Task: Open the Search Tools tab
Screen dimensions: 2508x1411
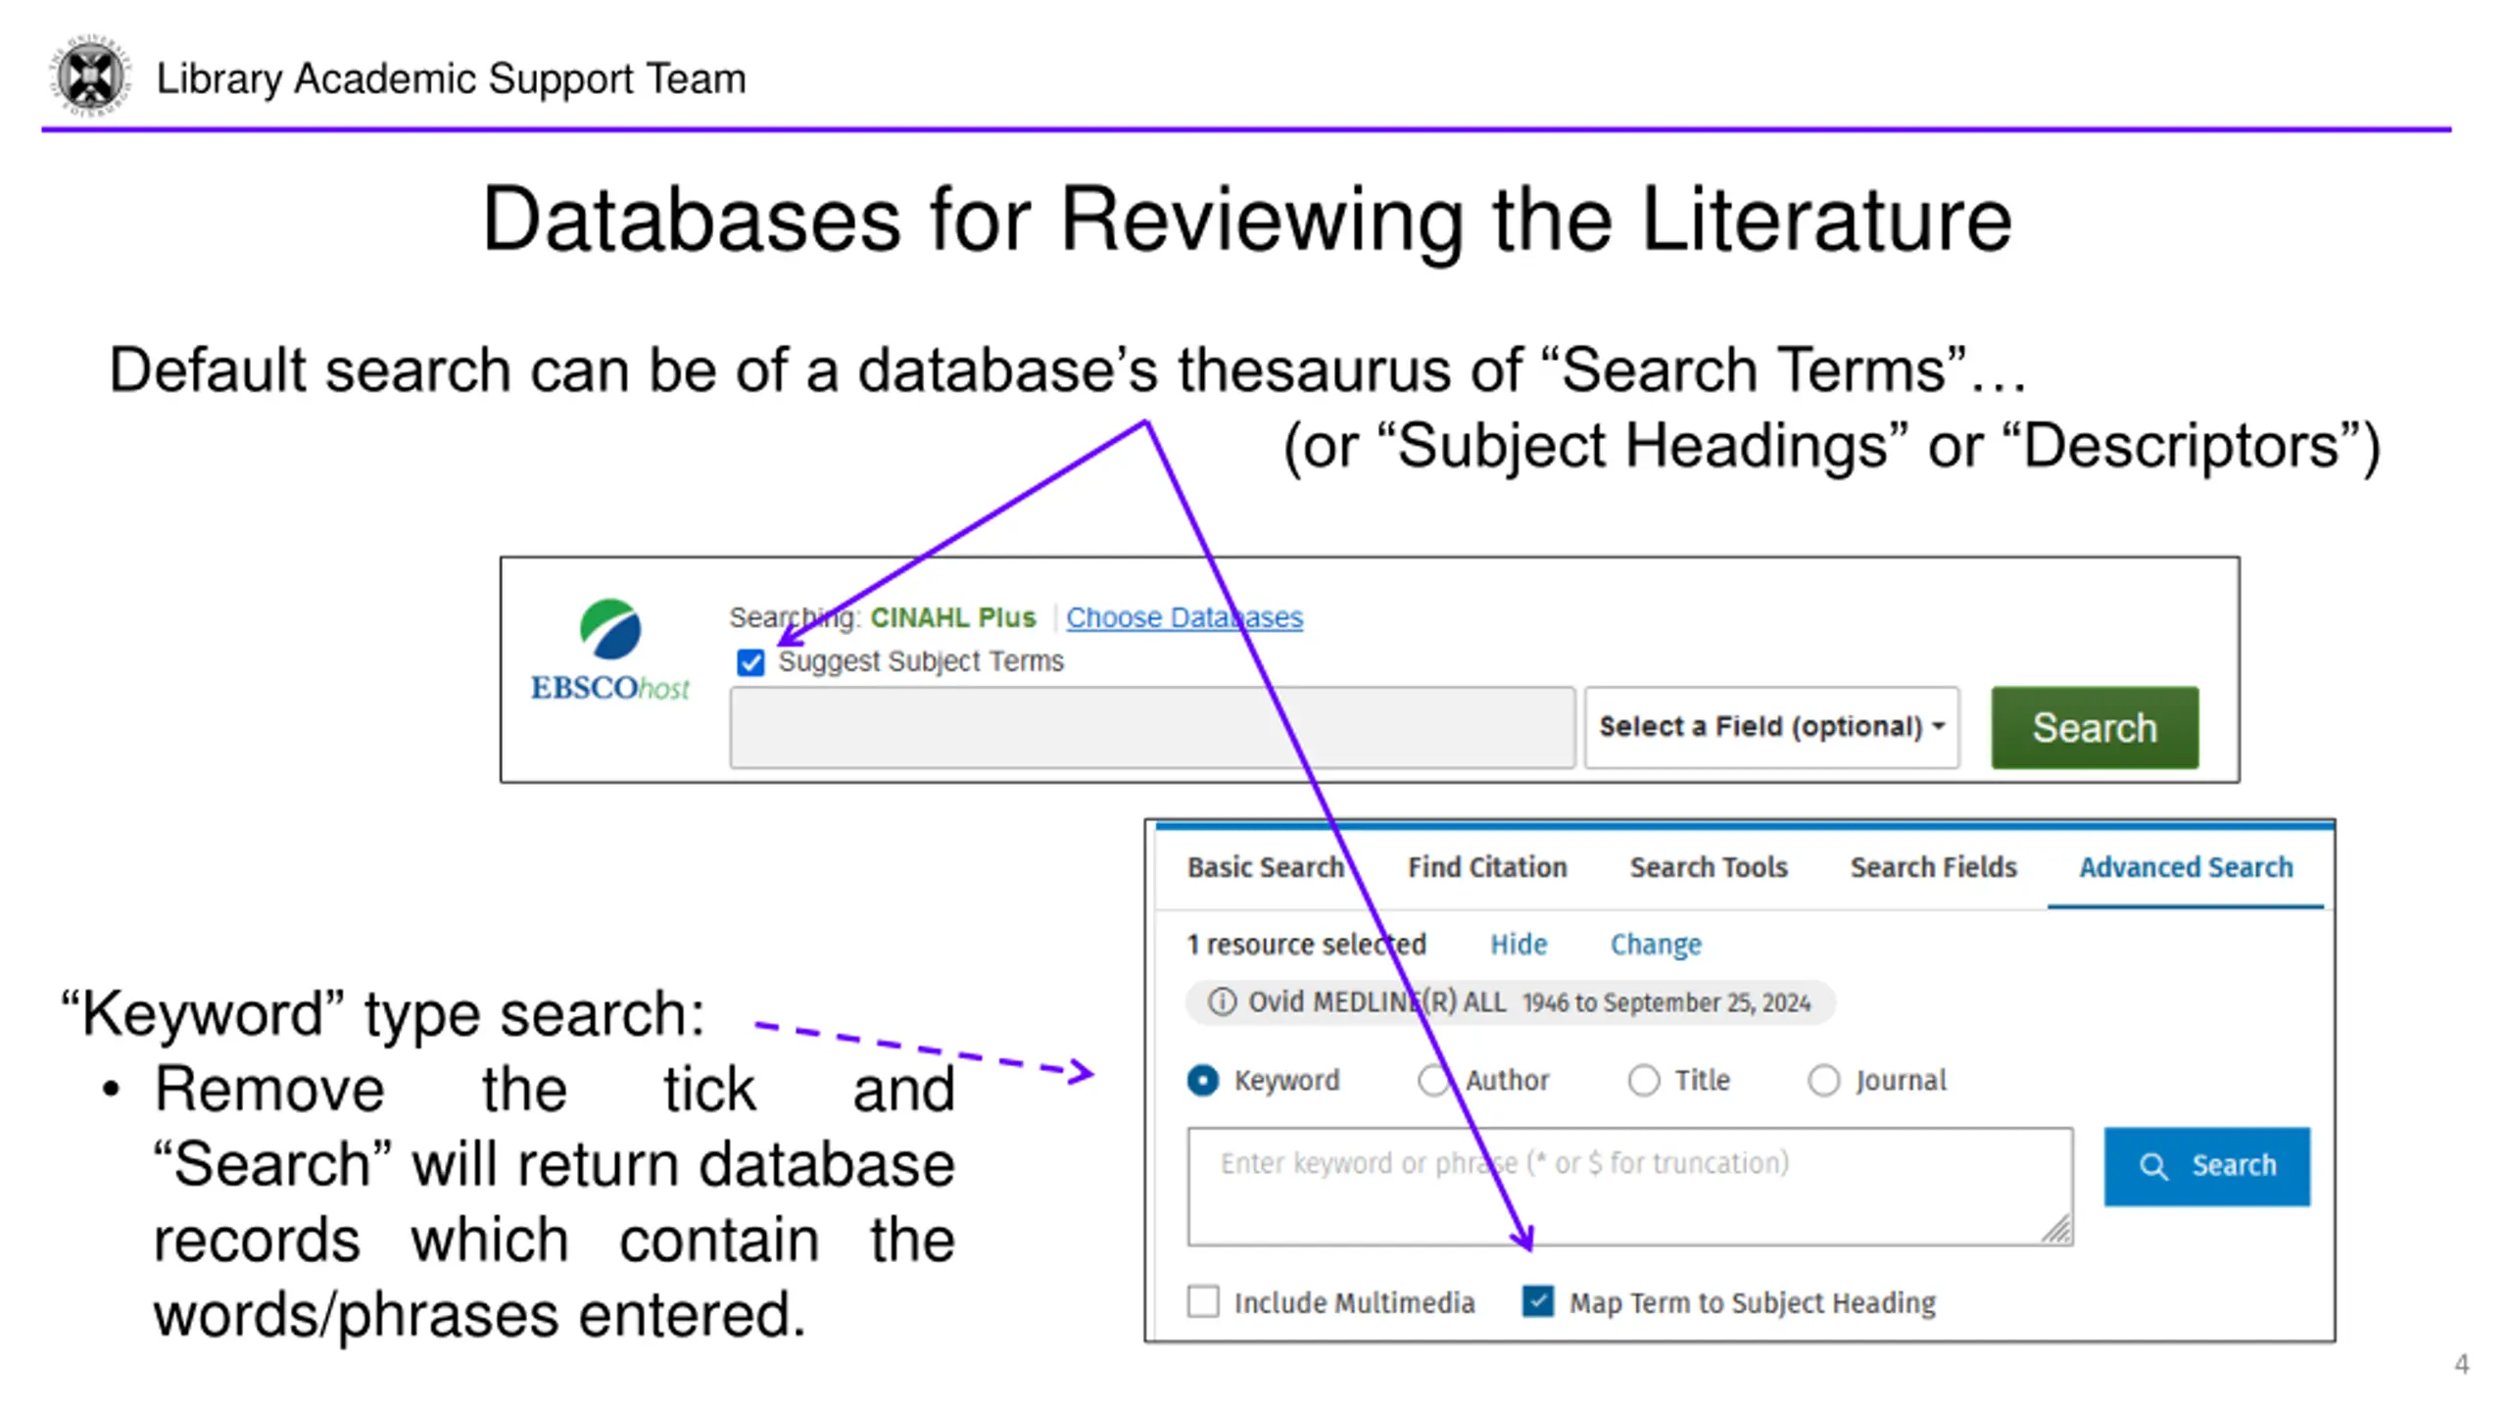Action: pos(1708,867)
